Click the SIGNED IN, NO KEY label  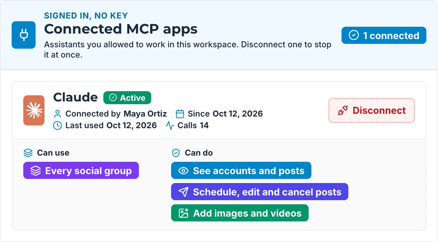point(86,15)
